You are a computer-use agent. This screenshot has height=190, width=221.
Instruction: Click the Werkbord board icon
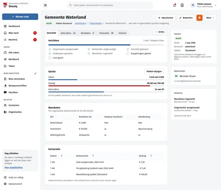5,59
